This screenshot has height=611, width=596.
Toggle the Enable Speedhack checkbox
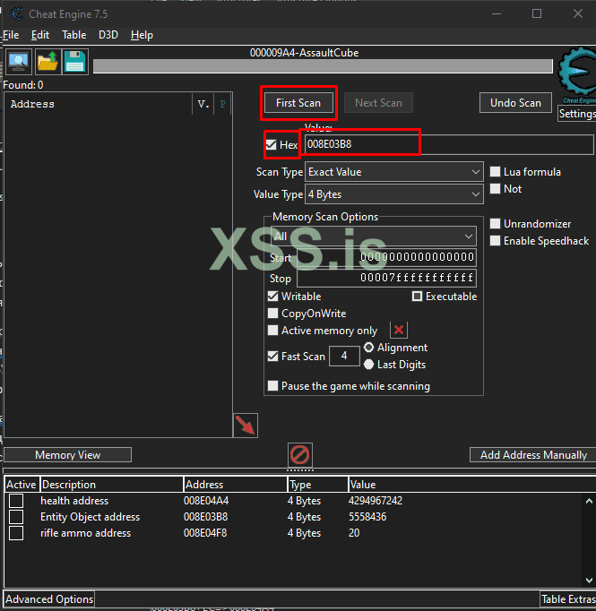[x=495, y=241]
